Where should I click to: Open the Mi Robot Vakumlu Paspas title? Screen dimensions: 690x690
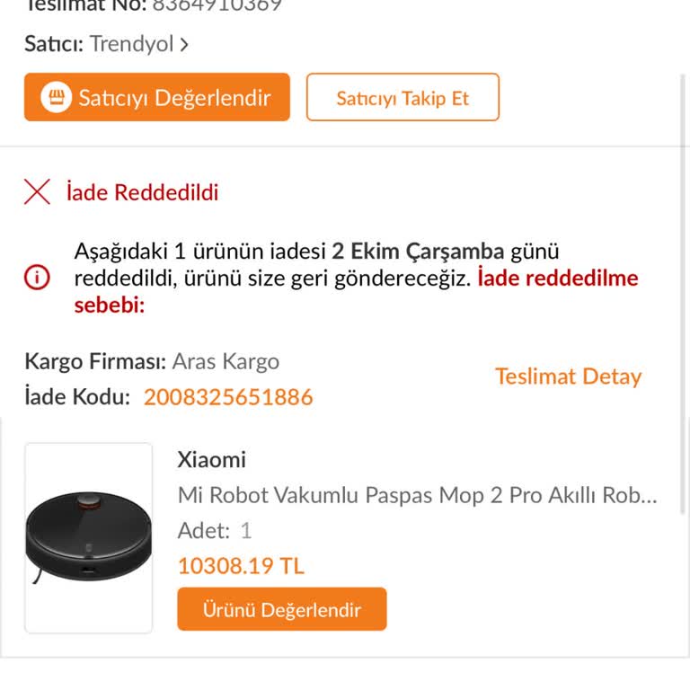(x=418, y=495)
